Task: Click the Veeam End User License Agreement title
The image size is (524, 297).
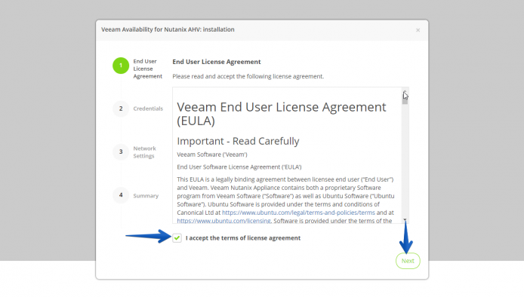Action: tap(282, 114)
